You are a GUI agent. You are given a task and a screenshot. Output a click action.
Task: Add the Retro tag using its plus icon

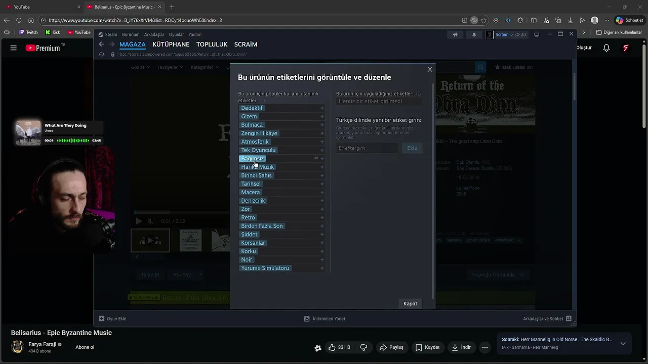322,217
